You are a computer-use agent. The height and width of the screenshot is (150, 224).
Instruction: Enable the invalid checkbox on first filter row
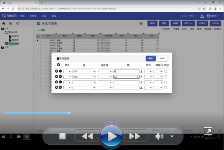click(166, 71)
